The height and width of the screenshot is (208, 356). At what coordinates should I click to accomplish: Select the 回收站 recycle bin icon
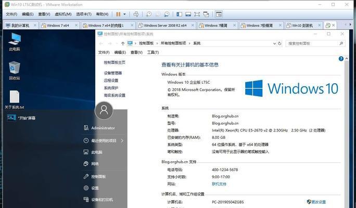(15, 71)
